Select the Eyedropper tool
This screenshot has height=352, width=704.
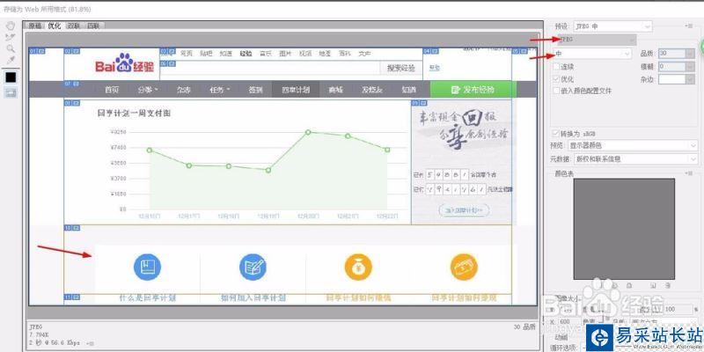tap(11, 60)
